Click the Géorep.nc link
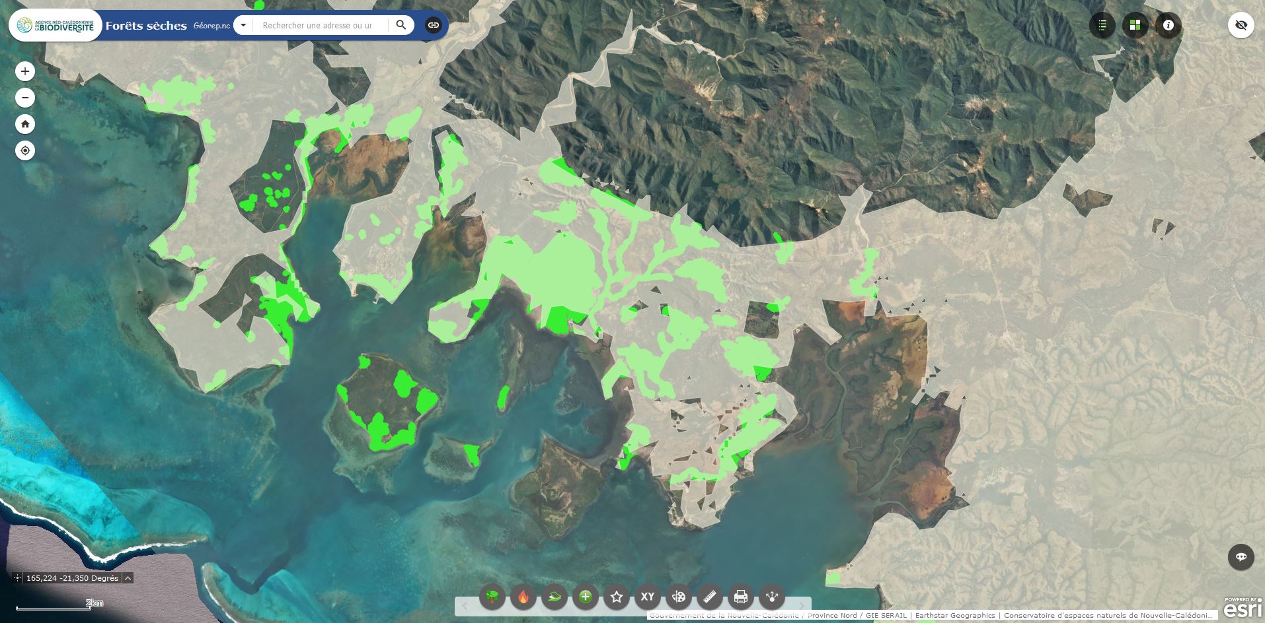 (211, 26)
